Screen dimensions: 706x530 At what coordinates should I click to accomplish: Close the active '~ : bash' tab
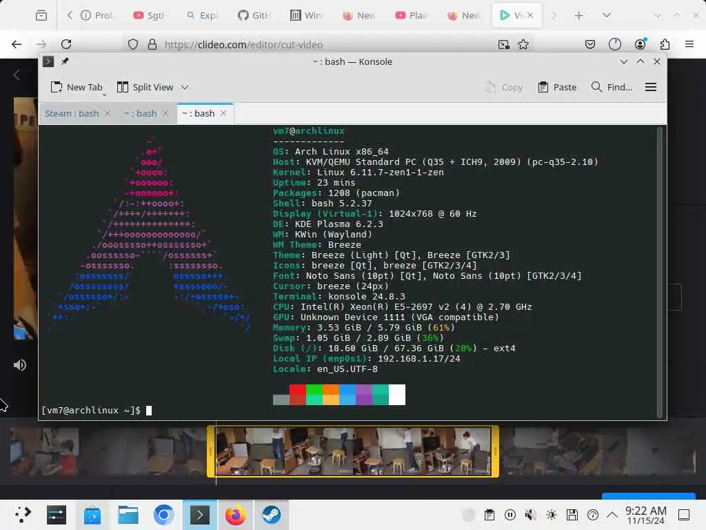pos(223,114)
